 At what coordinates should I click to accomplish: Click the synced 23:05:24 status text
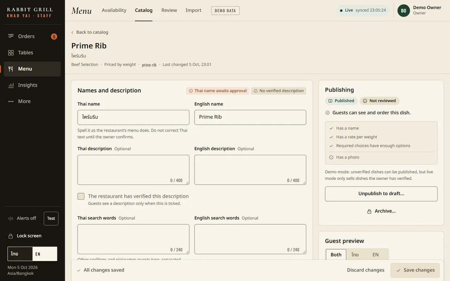click(x=371, y=11)
